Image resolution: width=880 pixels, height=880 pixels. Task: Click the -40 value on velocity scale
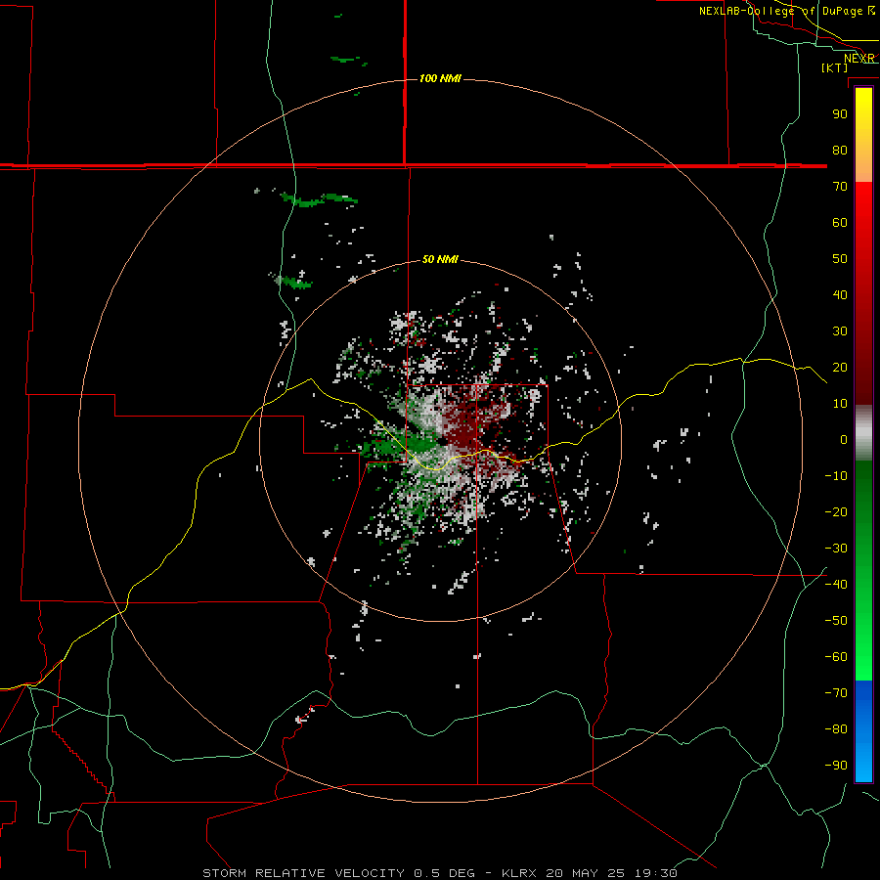(836, 585)
